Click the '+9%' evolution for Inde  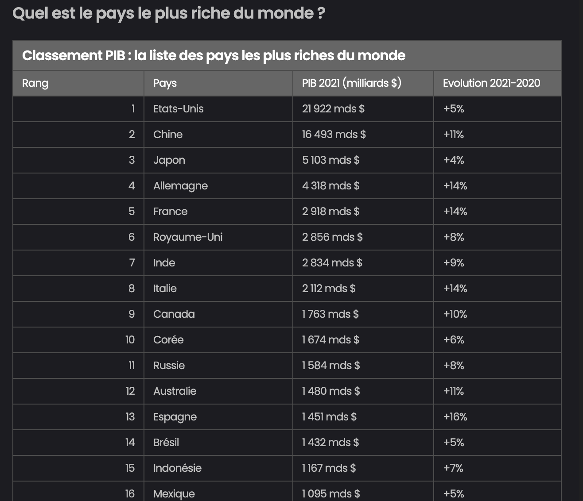coord(453,263)
